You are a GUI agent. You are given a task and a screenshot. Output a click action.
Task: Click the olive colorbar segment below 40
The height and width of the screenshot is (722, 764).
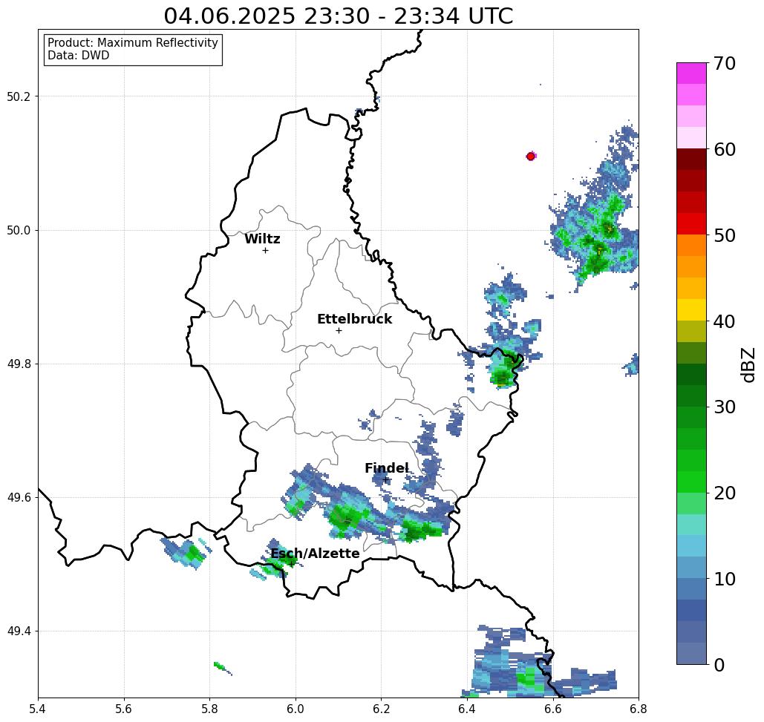click(691, 331)
